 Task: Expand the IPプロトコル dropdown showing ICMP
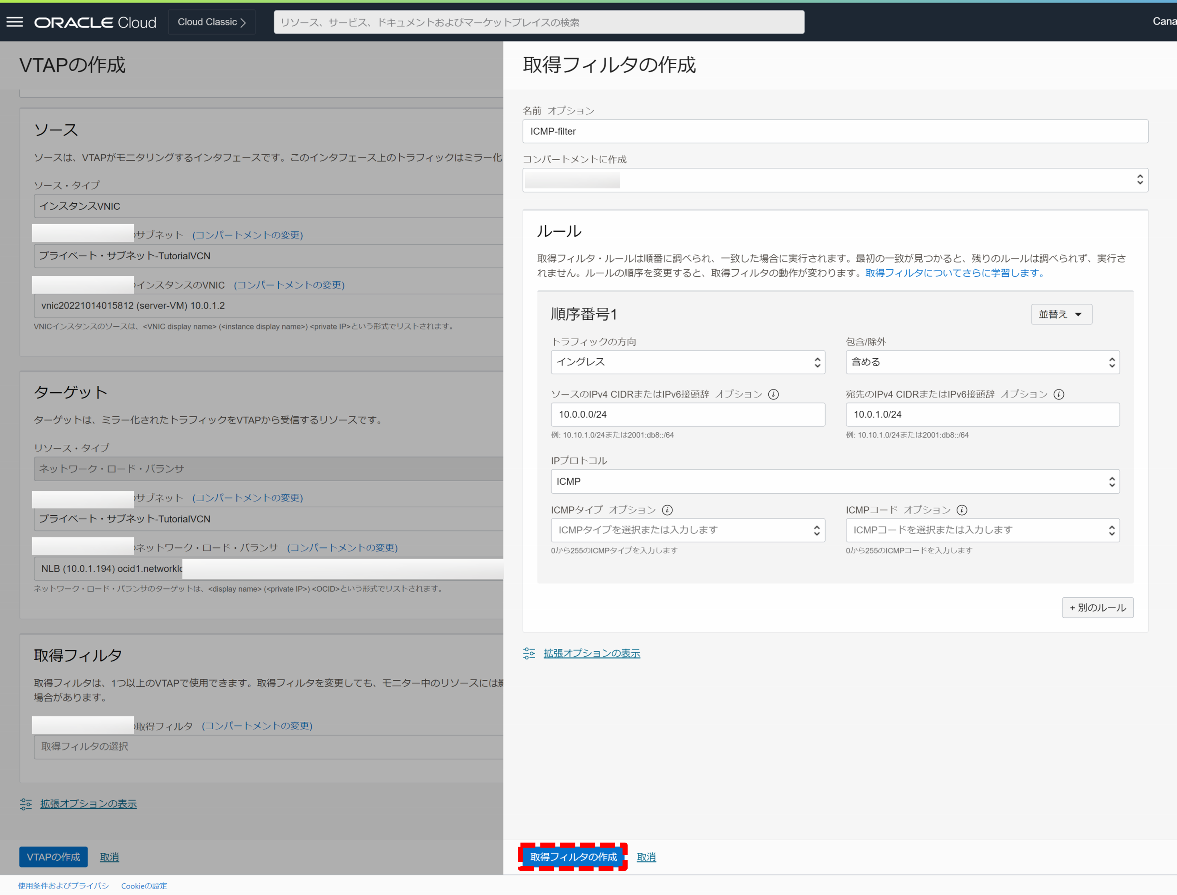835,482
